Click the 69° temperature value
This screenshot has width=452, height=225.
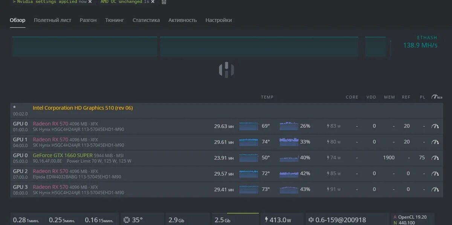click(266, 126)
